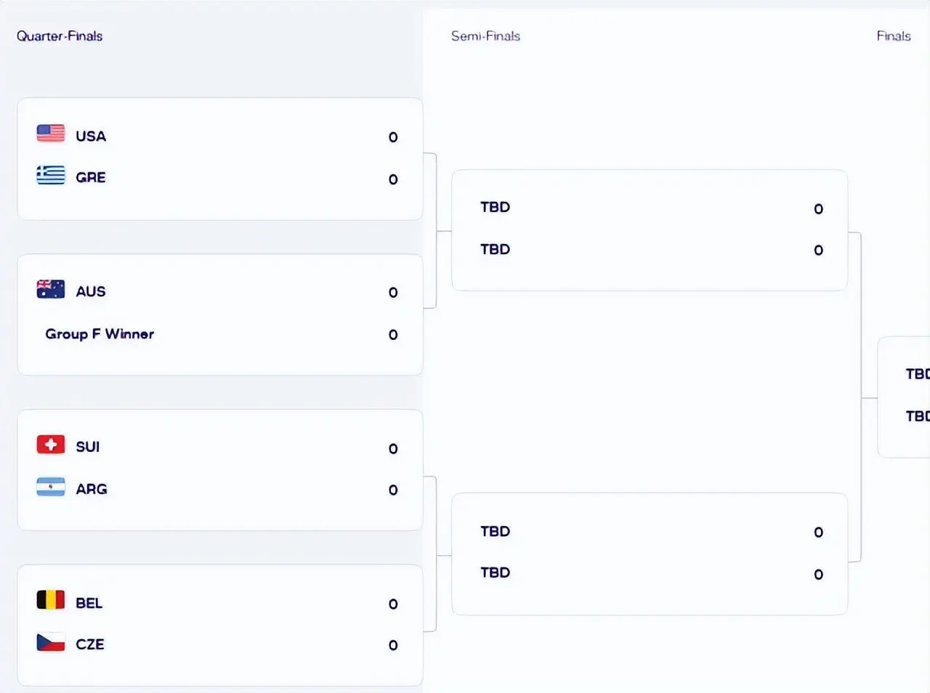Open the first semi-final TBD match card
The height and width of the screenshot is (693, 930).
pos(649,230)
